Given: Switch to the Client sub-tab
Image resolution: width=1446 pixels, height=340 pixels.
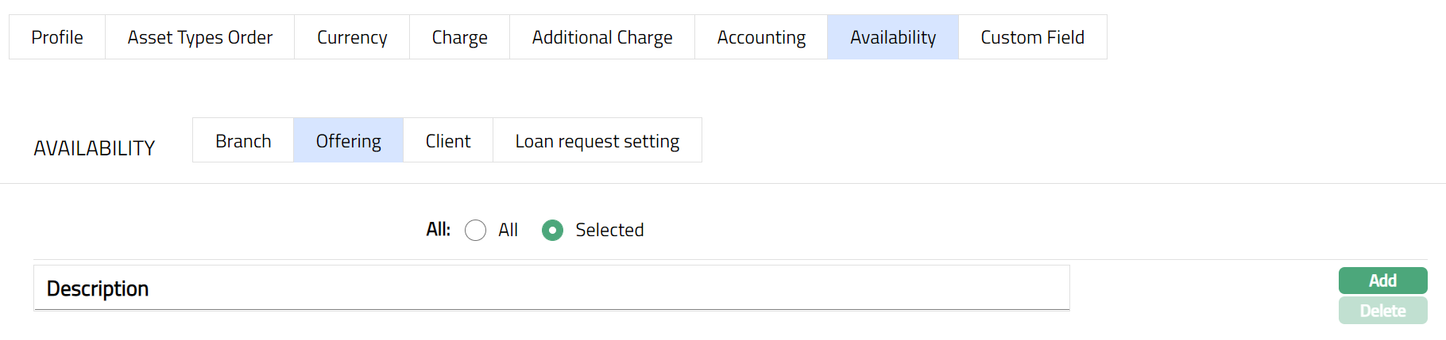Looking at the screenshot, I should coord(448,140).
